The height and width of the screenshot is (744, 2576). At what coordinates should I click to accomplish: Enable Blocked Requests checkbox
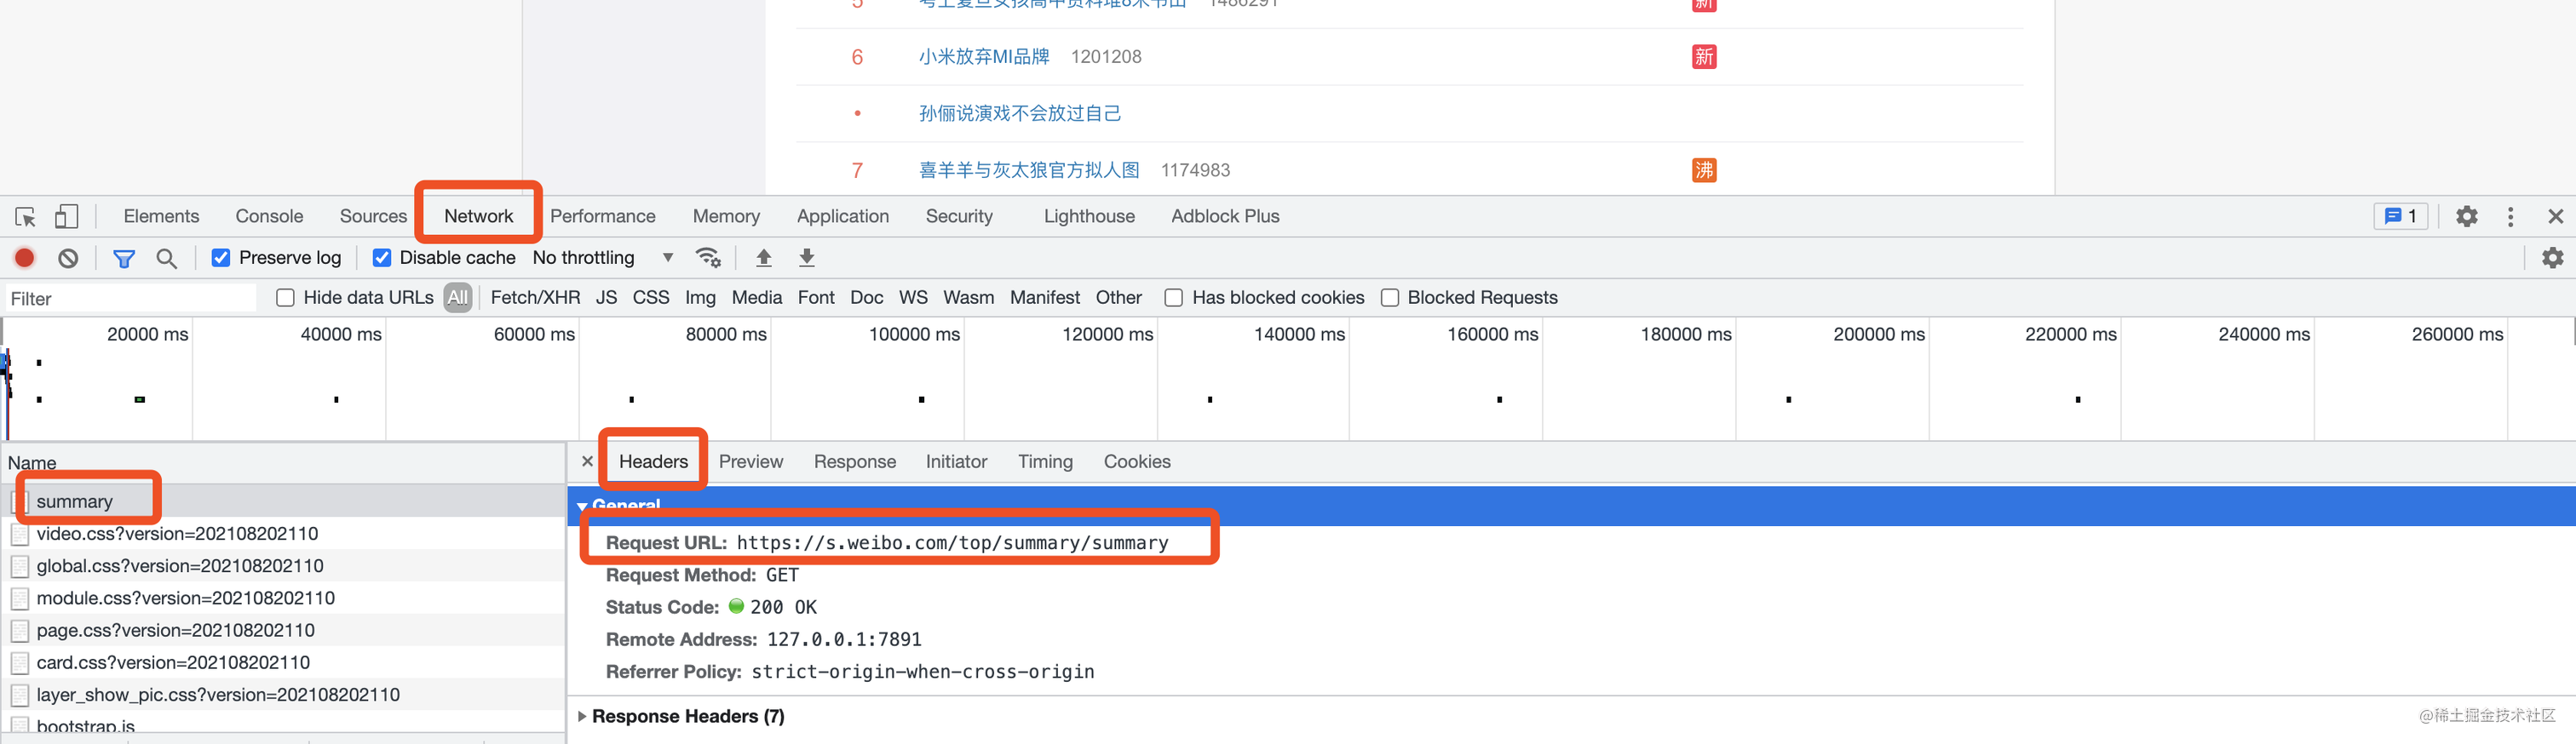tap(1390, 298)
